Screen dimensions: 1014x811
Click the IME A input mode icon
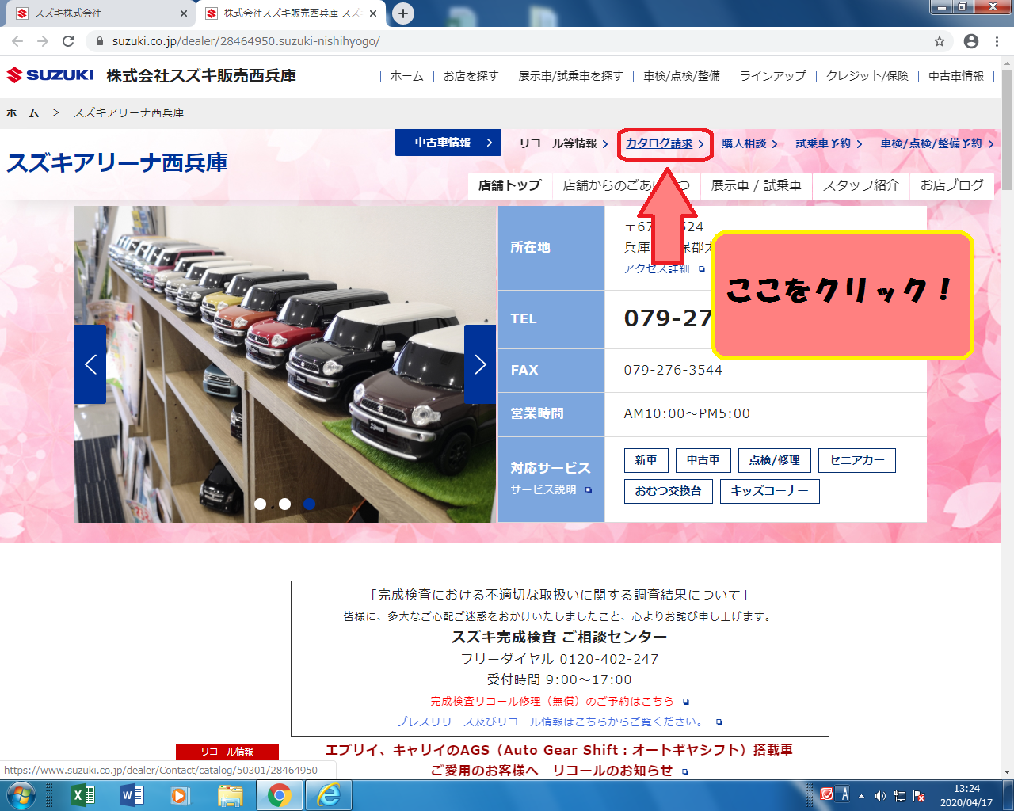(844, 794)
